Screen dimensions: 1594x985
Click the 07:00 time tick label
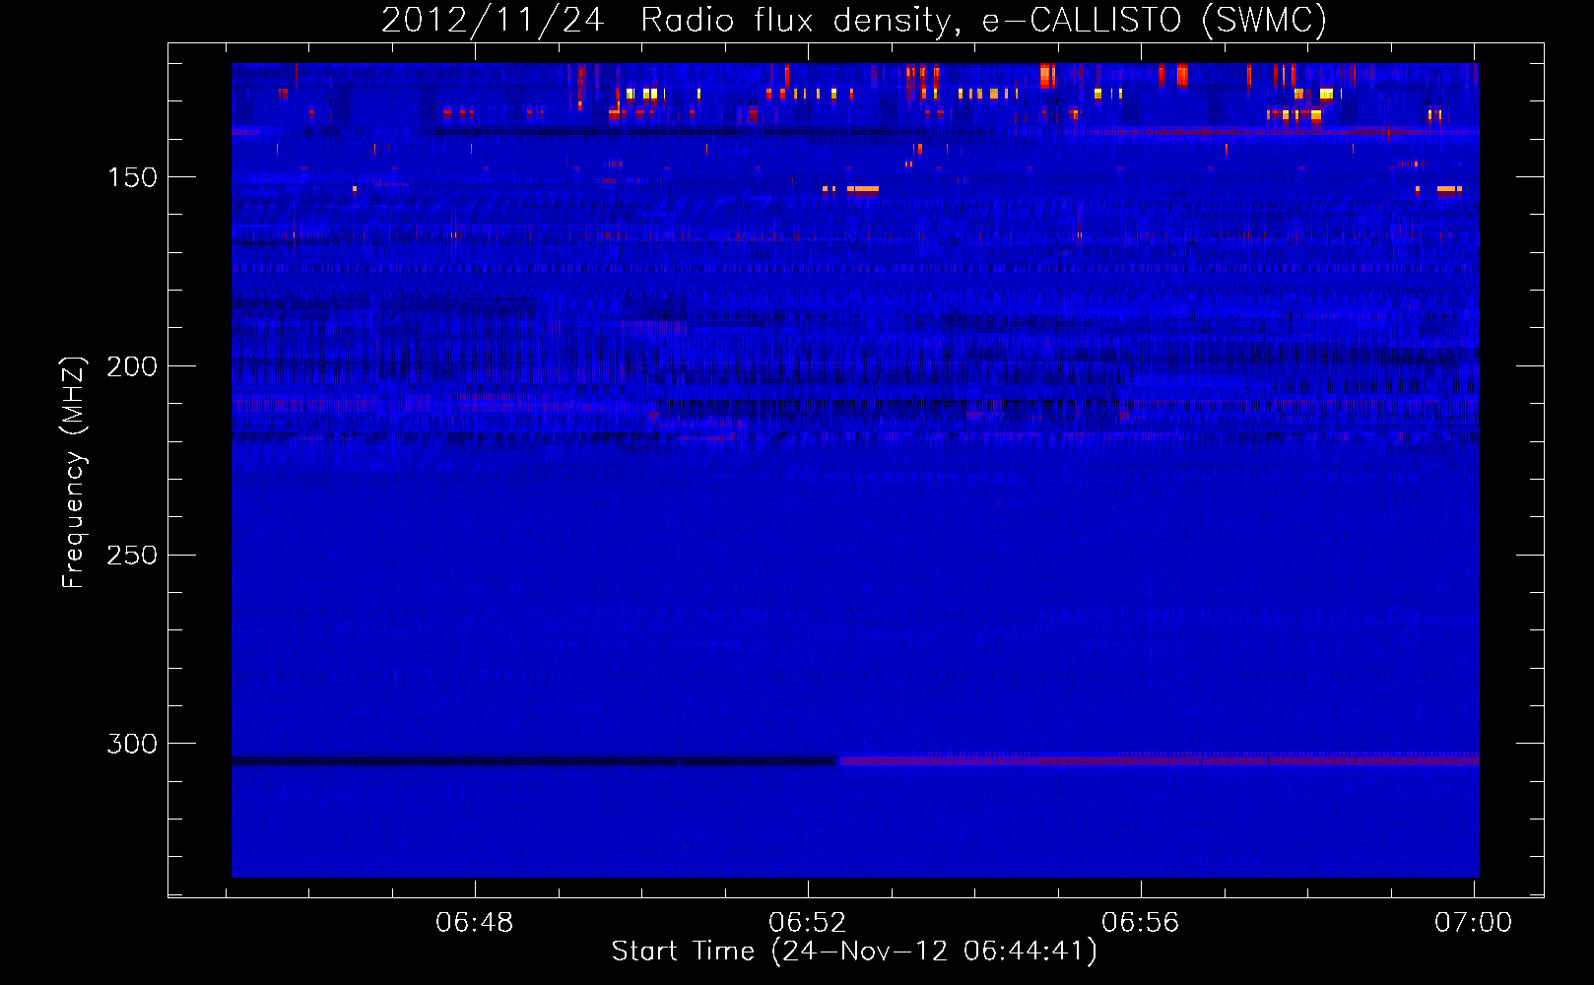click(1474, 923)
